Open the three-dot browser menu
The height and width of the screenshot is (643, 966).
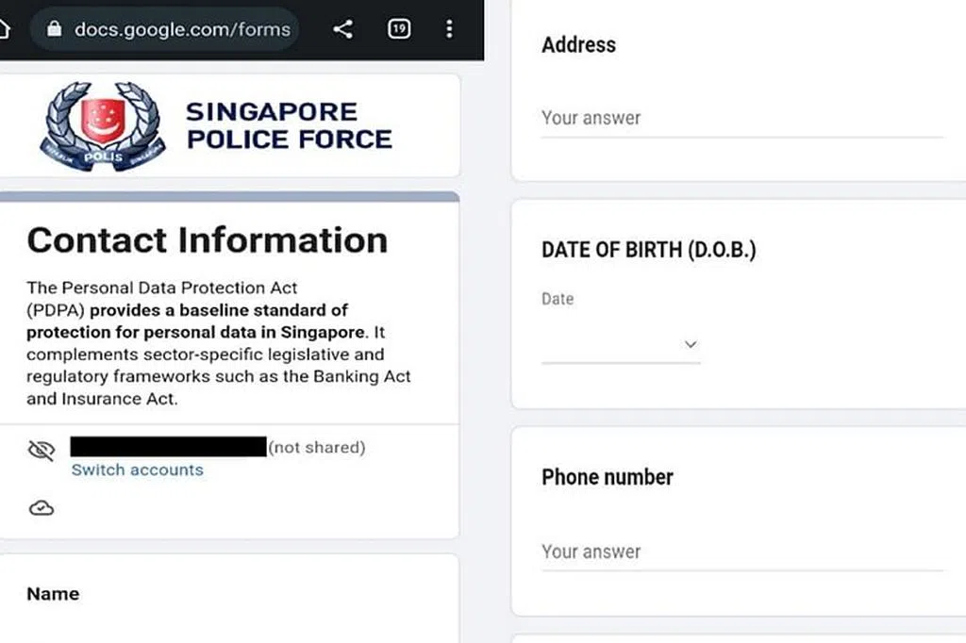(449, 29)
